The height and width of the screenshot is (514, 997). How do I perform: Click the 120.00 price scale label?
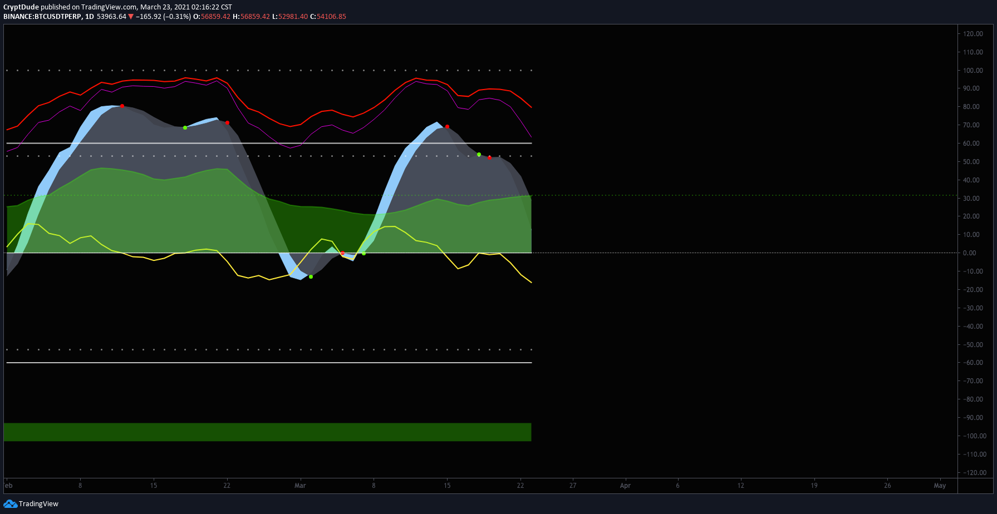[973, 34]
